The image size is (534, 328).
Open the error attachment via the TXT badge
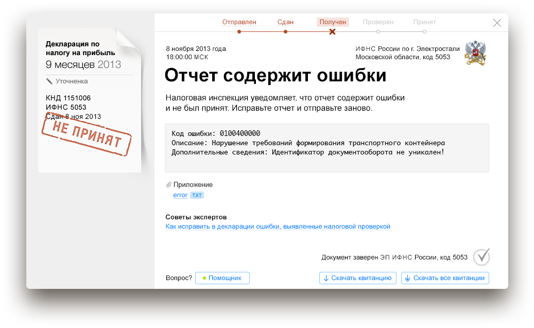point(197,195)
